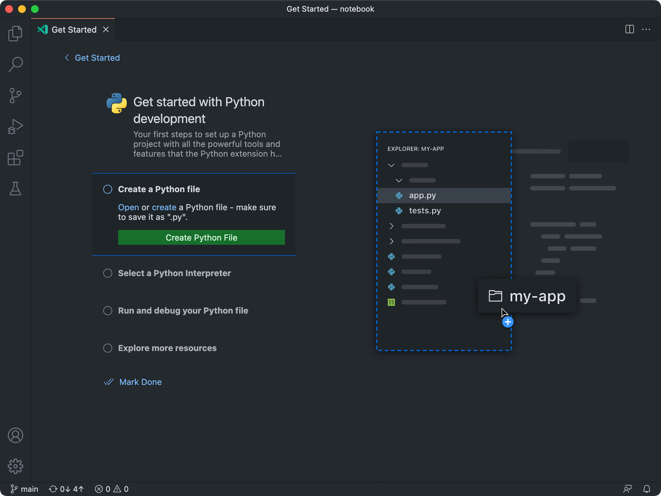
Task: Mark Explore more resources step done
Action: [x=108, y=348]
